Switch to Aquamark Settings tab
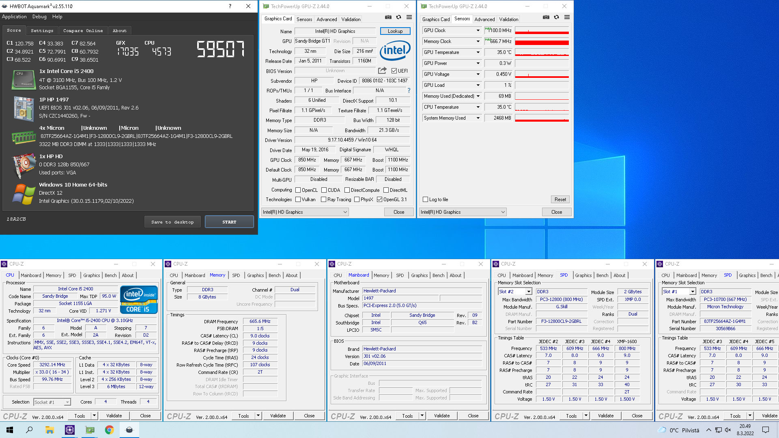Image resolution: width=779 pixels, height=438 pixels. click(x=42, y=31)
